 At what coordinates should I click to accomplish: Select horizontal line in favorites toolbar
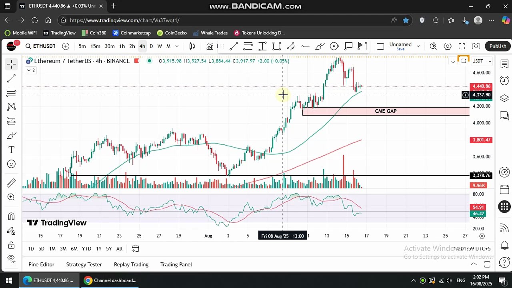pos(305,46)
